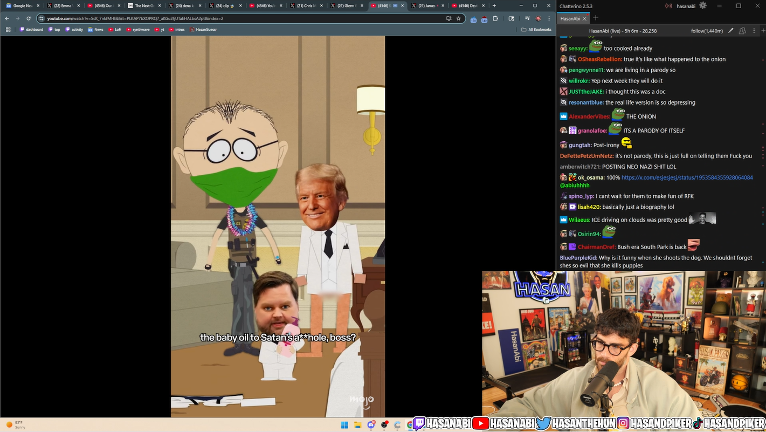Click username AlexanderVibes in chat
The width and height of the screenshot is (766, 432).
tap(589, 116)
